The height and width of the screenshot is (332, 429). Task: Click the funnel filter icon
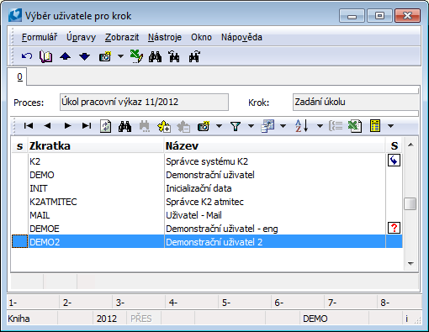(x=236, y=126)
